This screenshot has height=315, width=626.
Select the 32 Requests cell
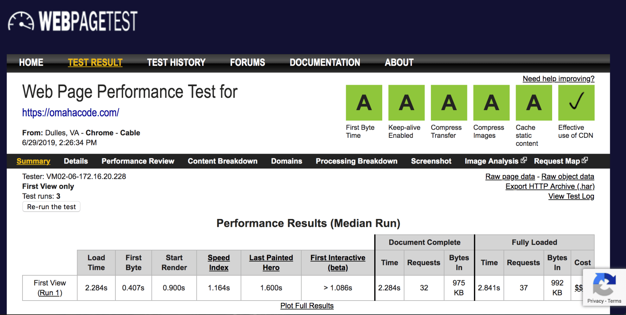click(424, 288)
